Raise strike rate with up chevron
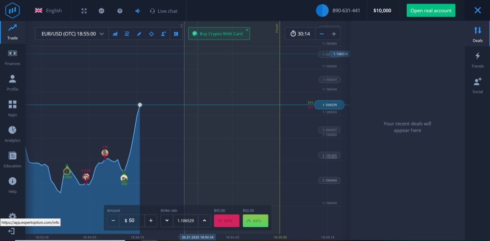490x241 pixels. [204, 221]
